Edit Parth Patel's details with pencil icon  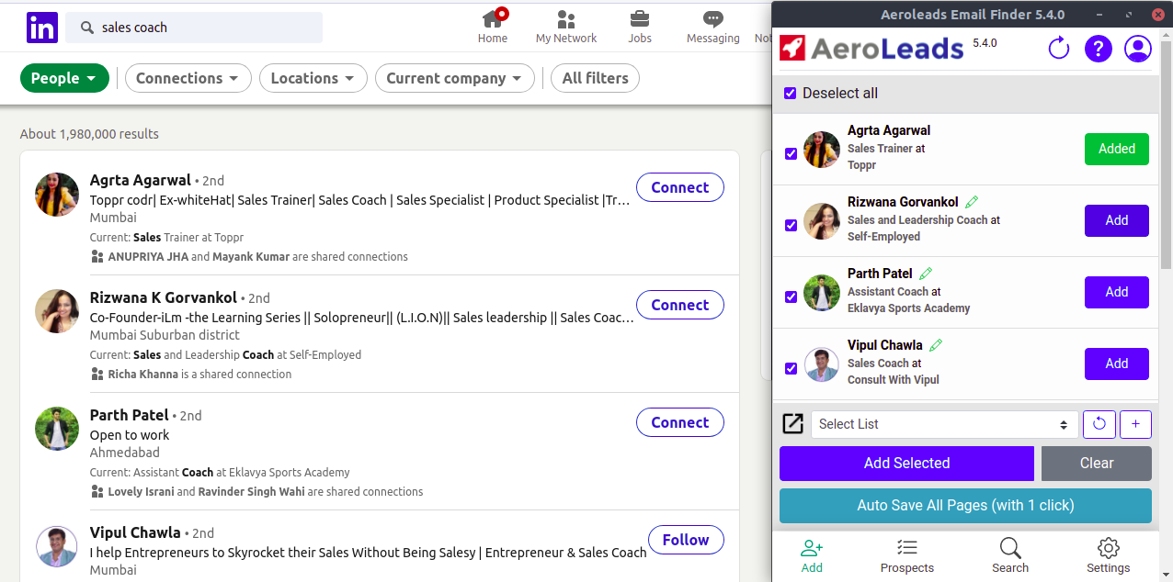[x=926, y=274]
